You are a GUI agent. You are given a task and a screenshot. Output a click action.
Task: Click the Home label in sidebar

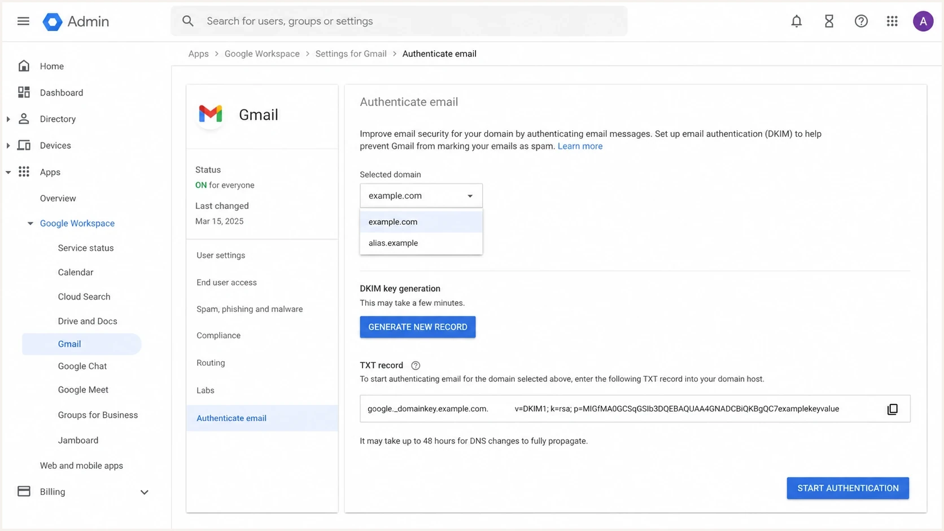click(52, 66)
